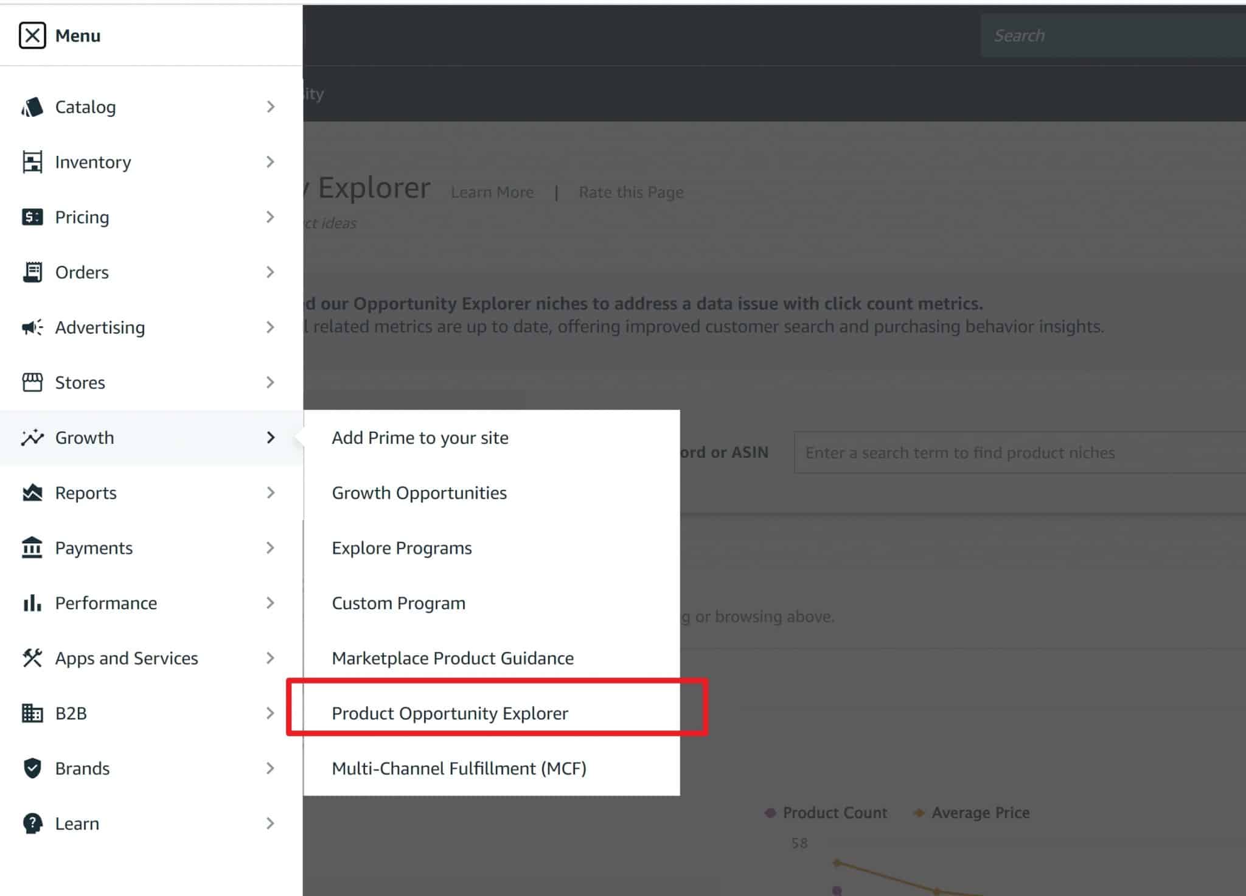Close the menu with the X icon
Screen dimensions: 1246x896
[x=32, y=35]
